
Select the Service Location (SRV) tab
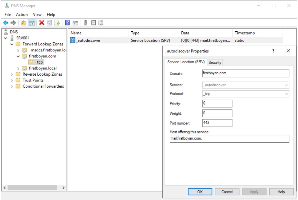click(186, 62)
